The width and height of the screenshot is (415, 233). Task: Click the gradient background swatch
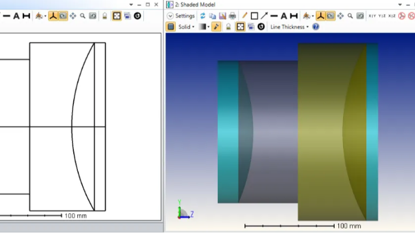pos(202,27)
